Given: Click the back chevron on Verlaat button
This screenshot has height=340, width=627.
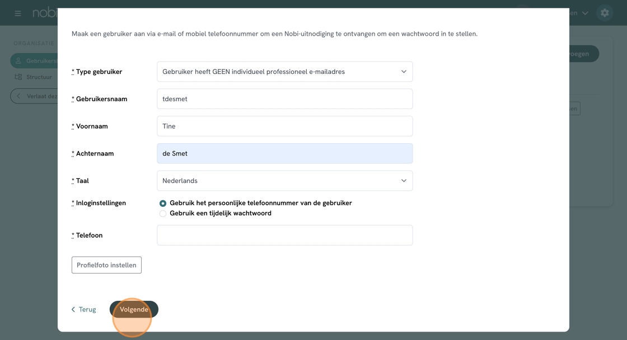Looking at the screenshot, I should click(x=18, y=96).
